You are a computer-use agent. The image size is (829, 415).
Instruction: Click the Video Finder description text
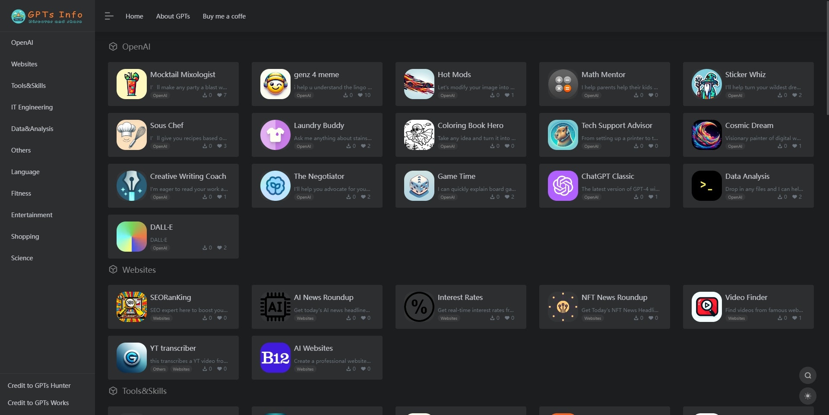pos(764,310)
